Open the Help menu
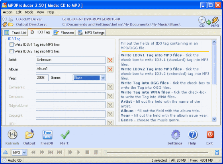Screen dimensions: 223x164 (51, 12)
